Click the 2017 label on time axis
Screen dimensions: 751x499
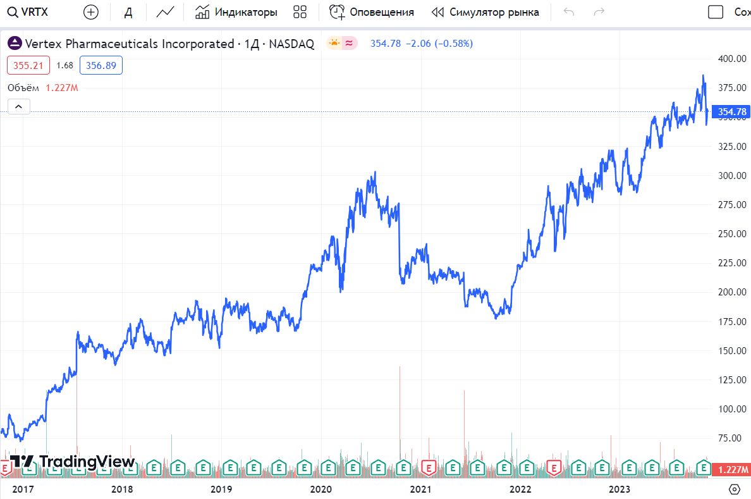23,489
